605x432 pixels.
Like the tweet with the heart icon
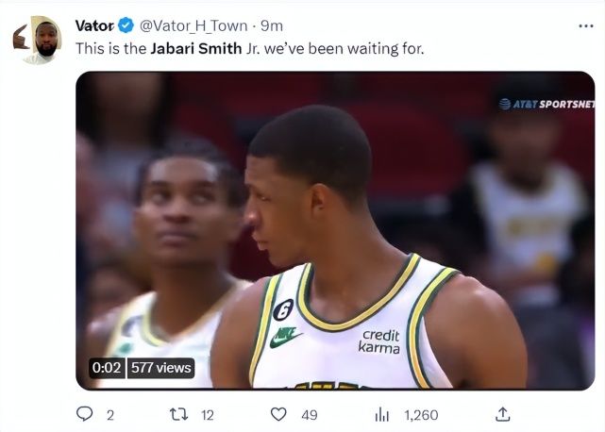(x=278, y=414)
